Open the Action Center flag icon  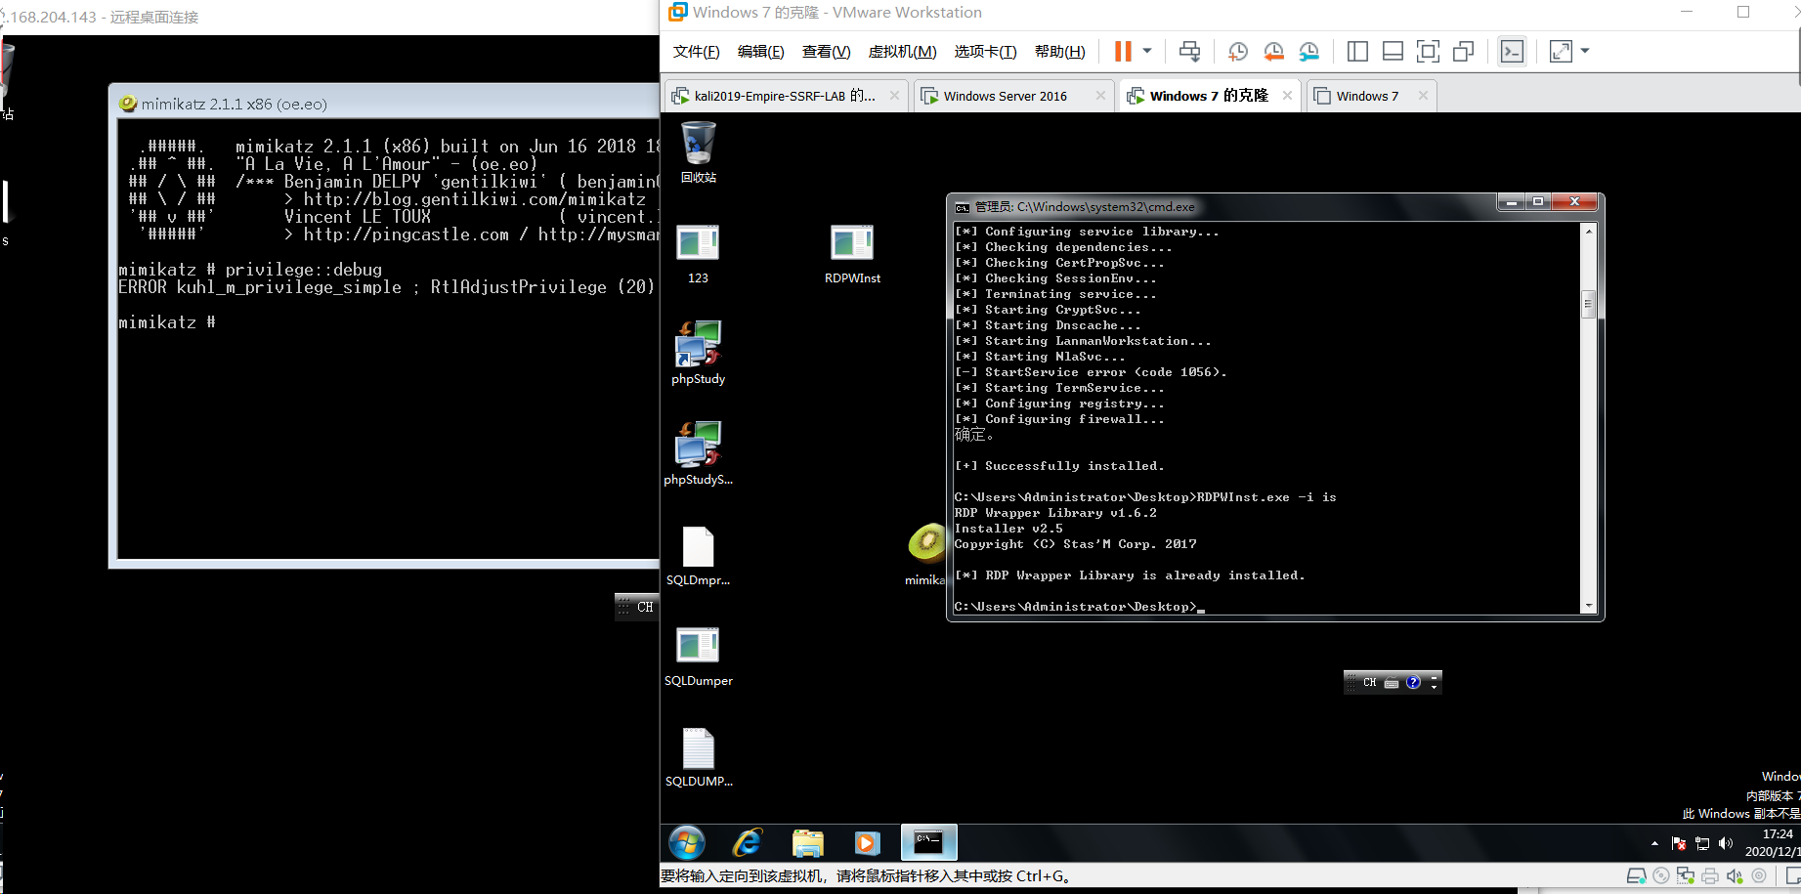[x=1679, y=843]
